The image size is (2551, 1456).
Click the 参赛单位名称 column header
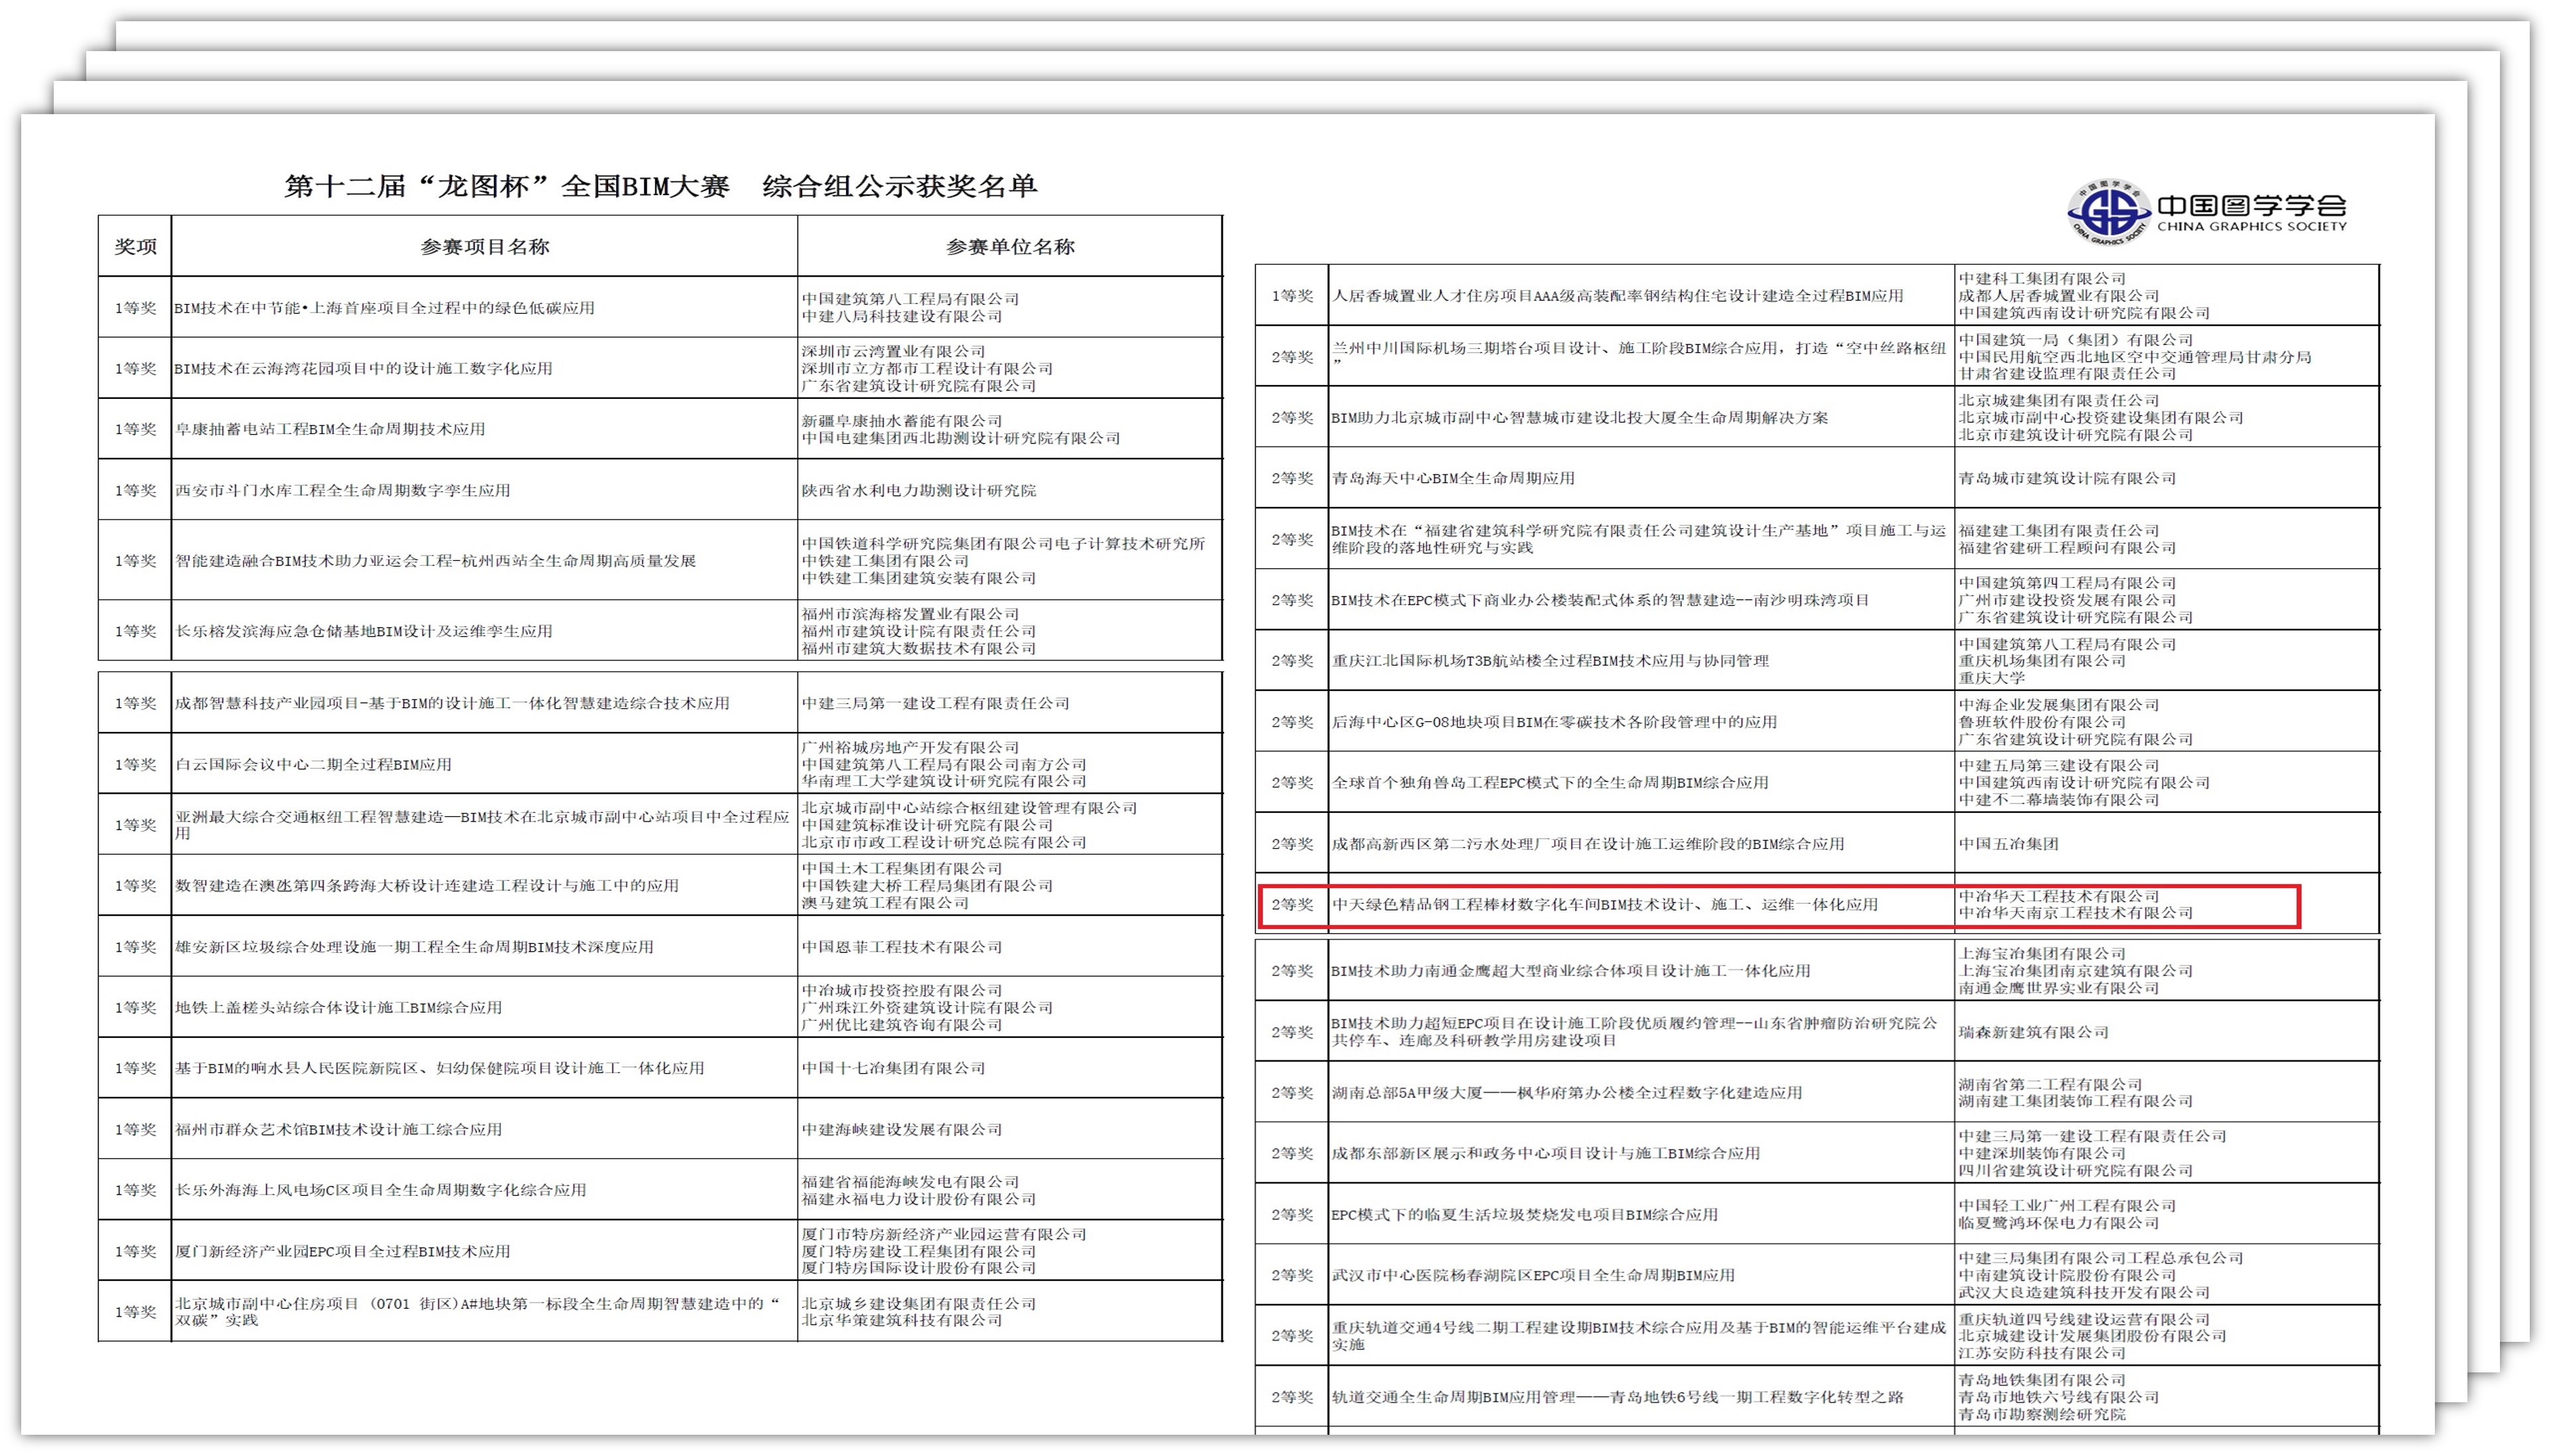click(x=1010, y=246)
